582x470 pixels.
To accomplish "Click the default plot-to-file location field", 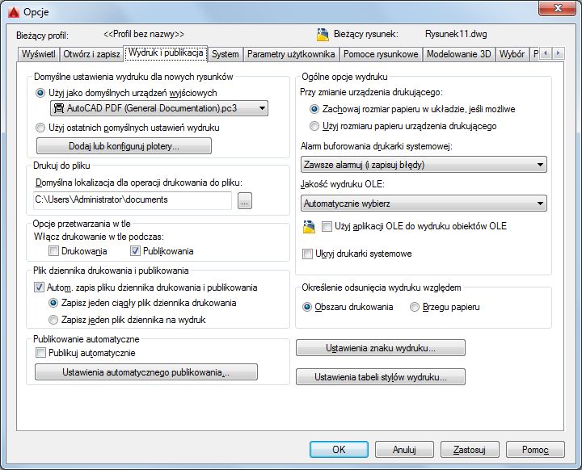I will click(x=133, y=200).
